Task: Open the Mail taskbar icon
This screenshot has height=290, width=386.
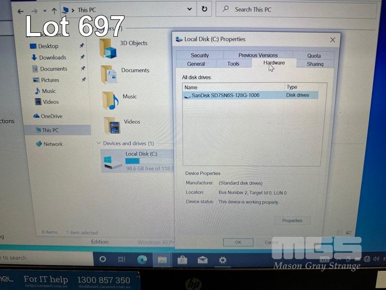Action: coord(203,260)
